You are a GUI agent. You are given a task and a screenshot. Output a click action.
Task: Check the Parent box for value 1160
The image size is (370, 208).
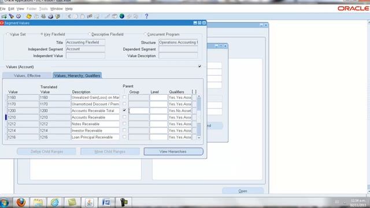pyautogui.click(x=124, y=97)
